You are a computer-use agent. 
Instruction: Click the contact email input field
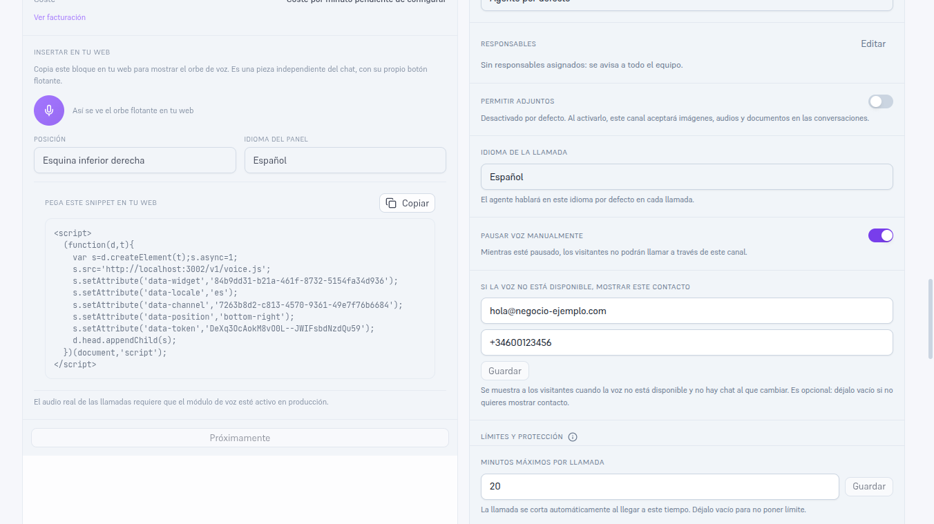pos(687,311)
